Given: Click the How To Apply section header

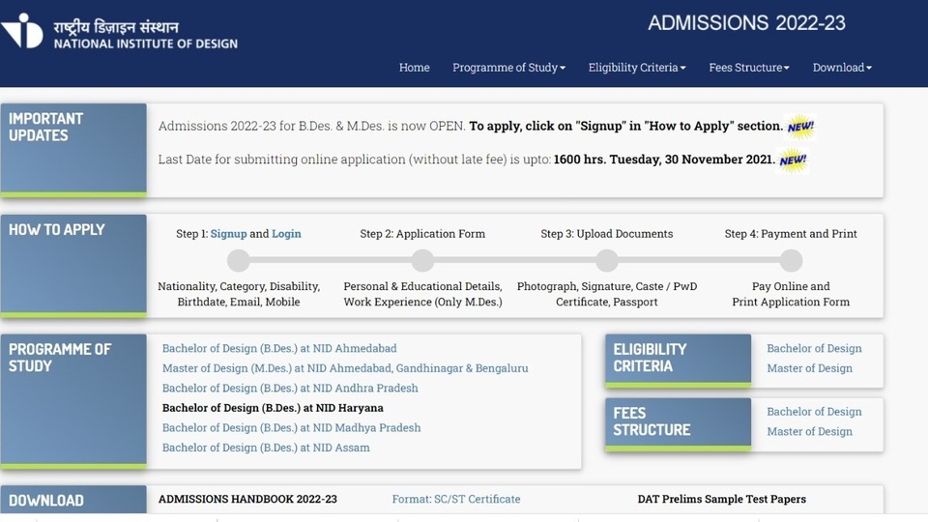Looking at the screenshot, I should point(73,266).
